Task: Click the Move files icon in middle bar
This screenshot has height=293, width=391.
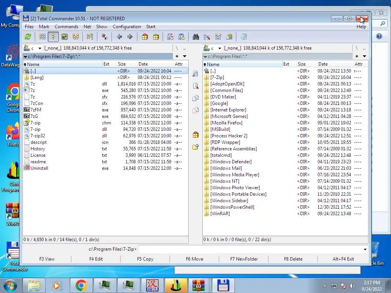Action: pos(195,110)
